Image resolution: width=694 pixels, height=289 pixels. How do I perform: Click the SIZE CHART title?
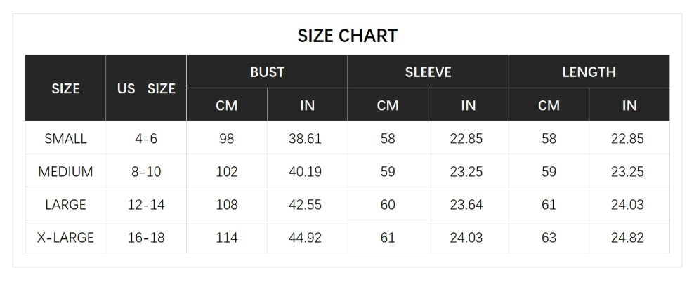click(347, 36)
